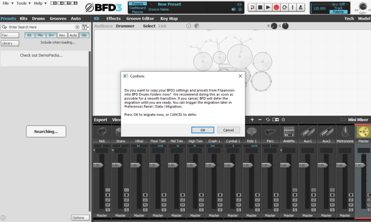Click Check out DemoPacks link
The width and height of the screenshot is (371, 222).
point(41,55)
